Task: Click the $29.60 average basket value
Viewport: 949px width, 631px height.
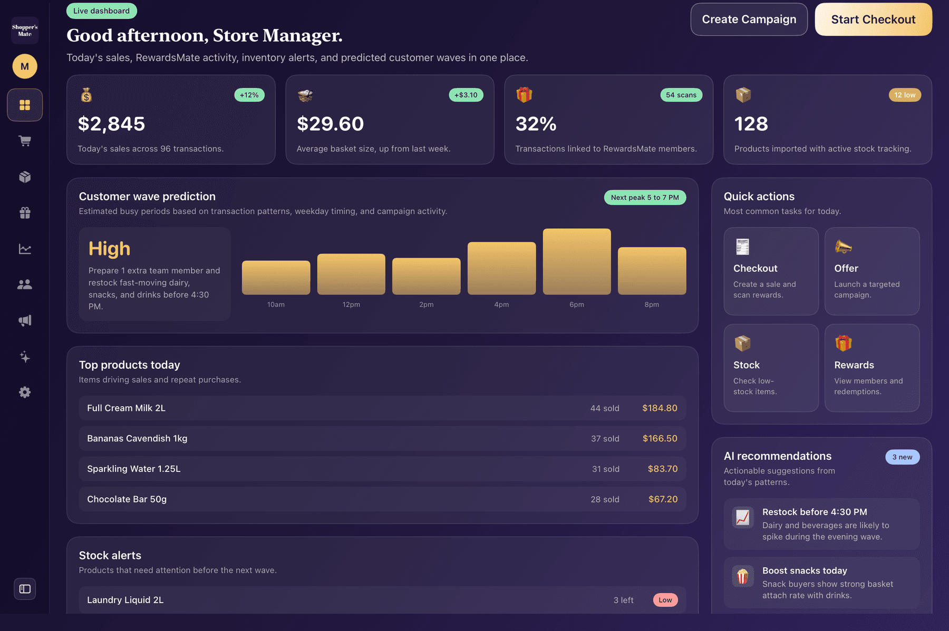Action: 331,124
